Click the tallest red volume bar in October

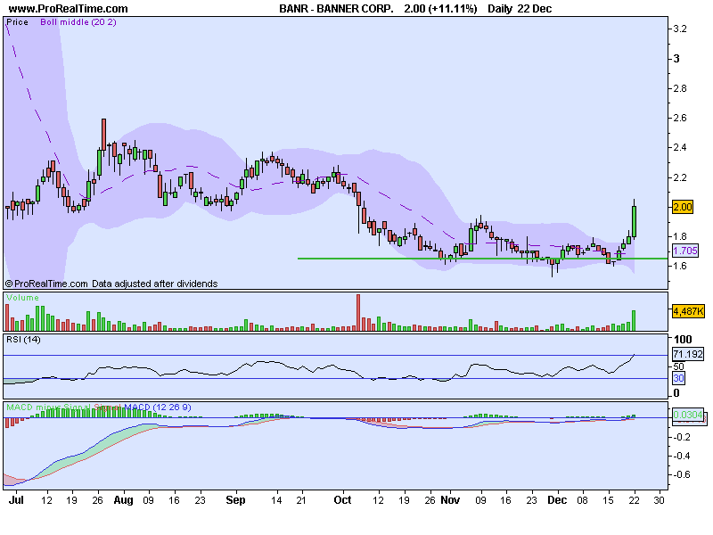tap(358, 313)
